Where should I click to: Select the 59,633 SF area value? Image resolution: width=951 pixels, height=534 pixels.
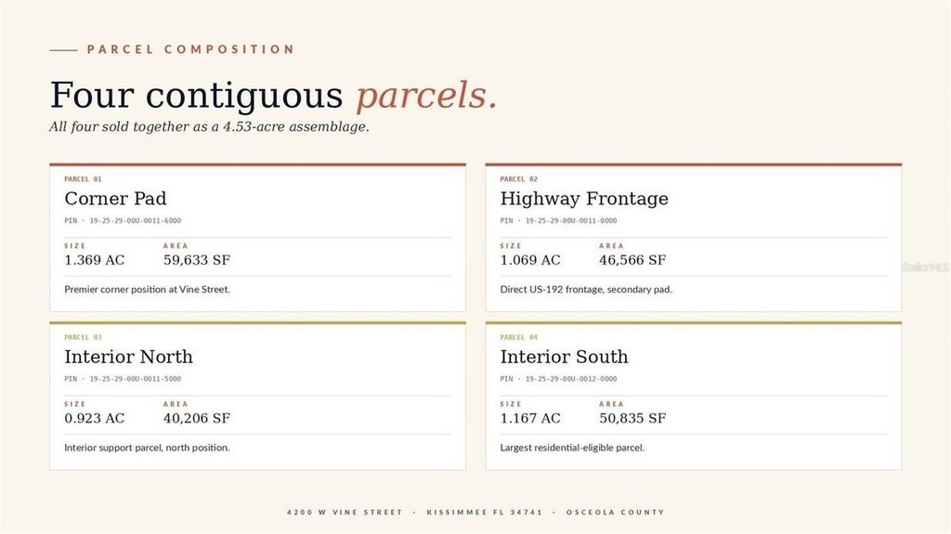pyautogui.click(x=197, y=260)
